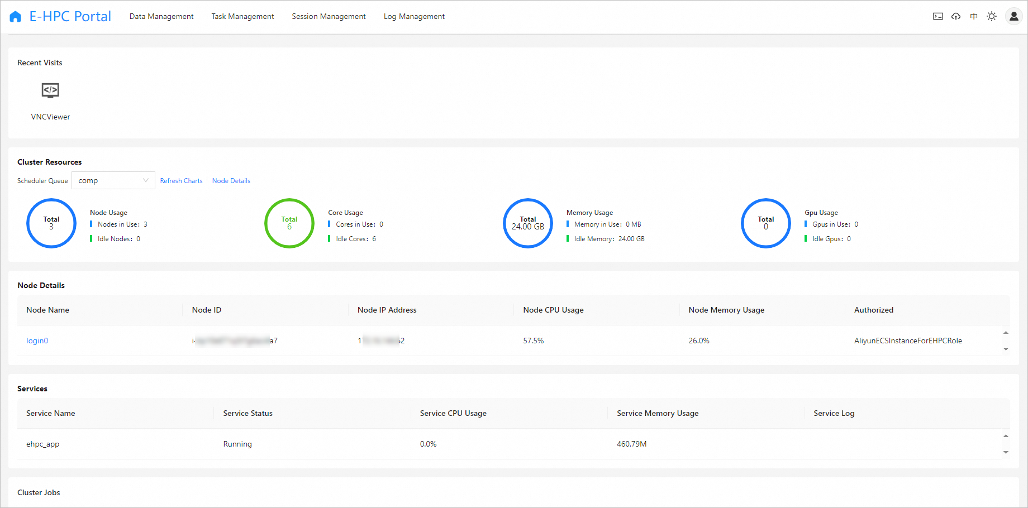Click the cloud upload icon in header
Viewport: 1028px width, 508px height.
(x=956, y=16)
